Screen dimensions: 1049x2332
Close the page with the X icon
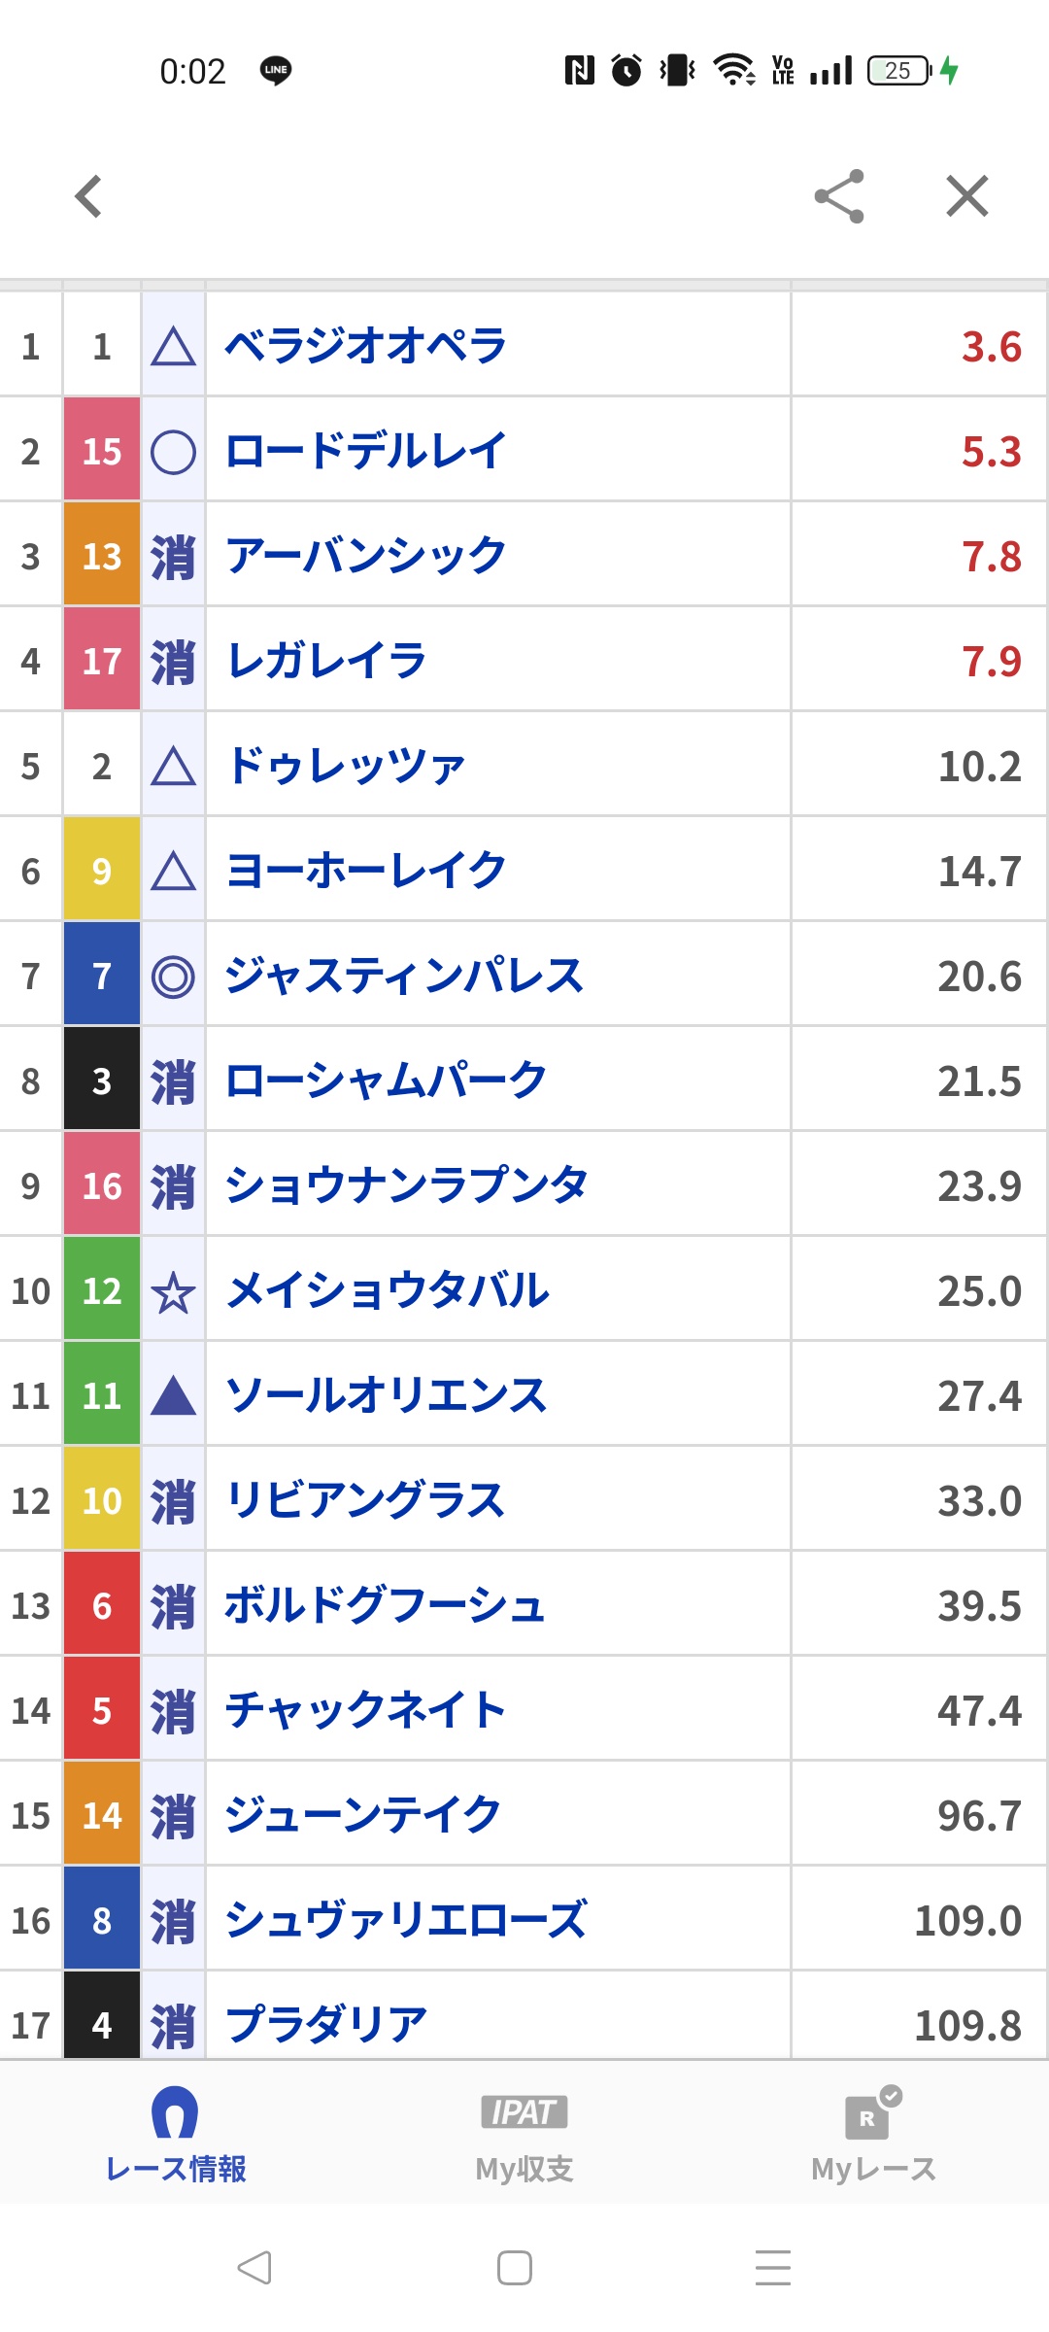pos(966,196)
